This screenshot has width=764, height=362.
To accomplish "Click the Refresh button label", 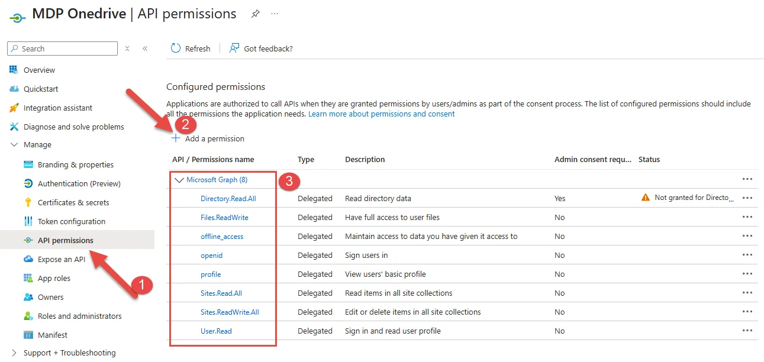I will [198, 49].
